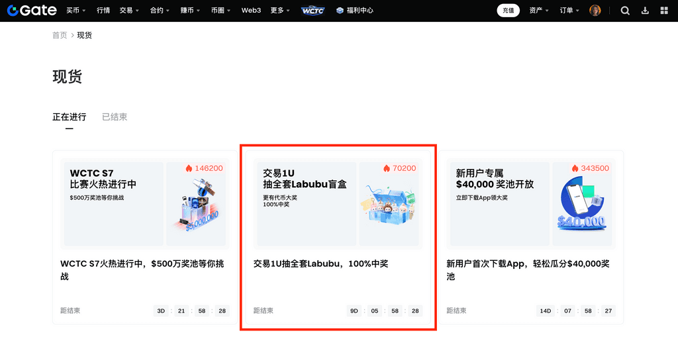Click the WCTC logo banner
Screen dimensions: 678x355
313,11
